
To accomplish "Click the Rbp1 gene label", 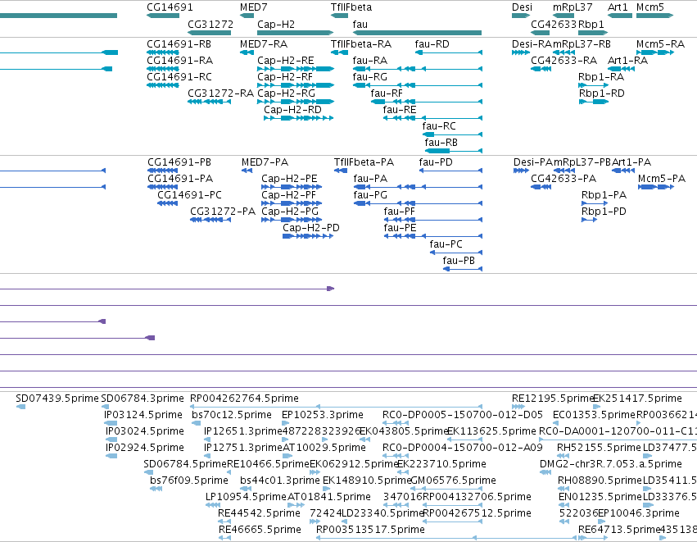I will click(591, 24).
